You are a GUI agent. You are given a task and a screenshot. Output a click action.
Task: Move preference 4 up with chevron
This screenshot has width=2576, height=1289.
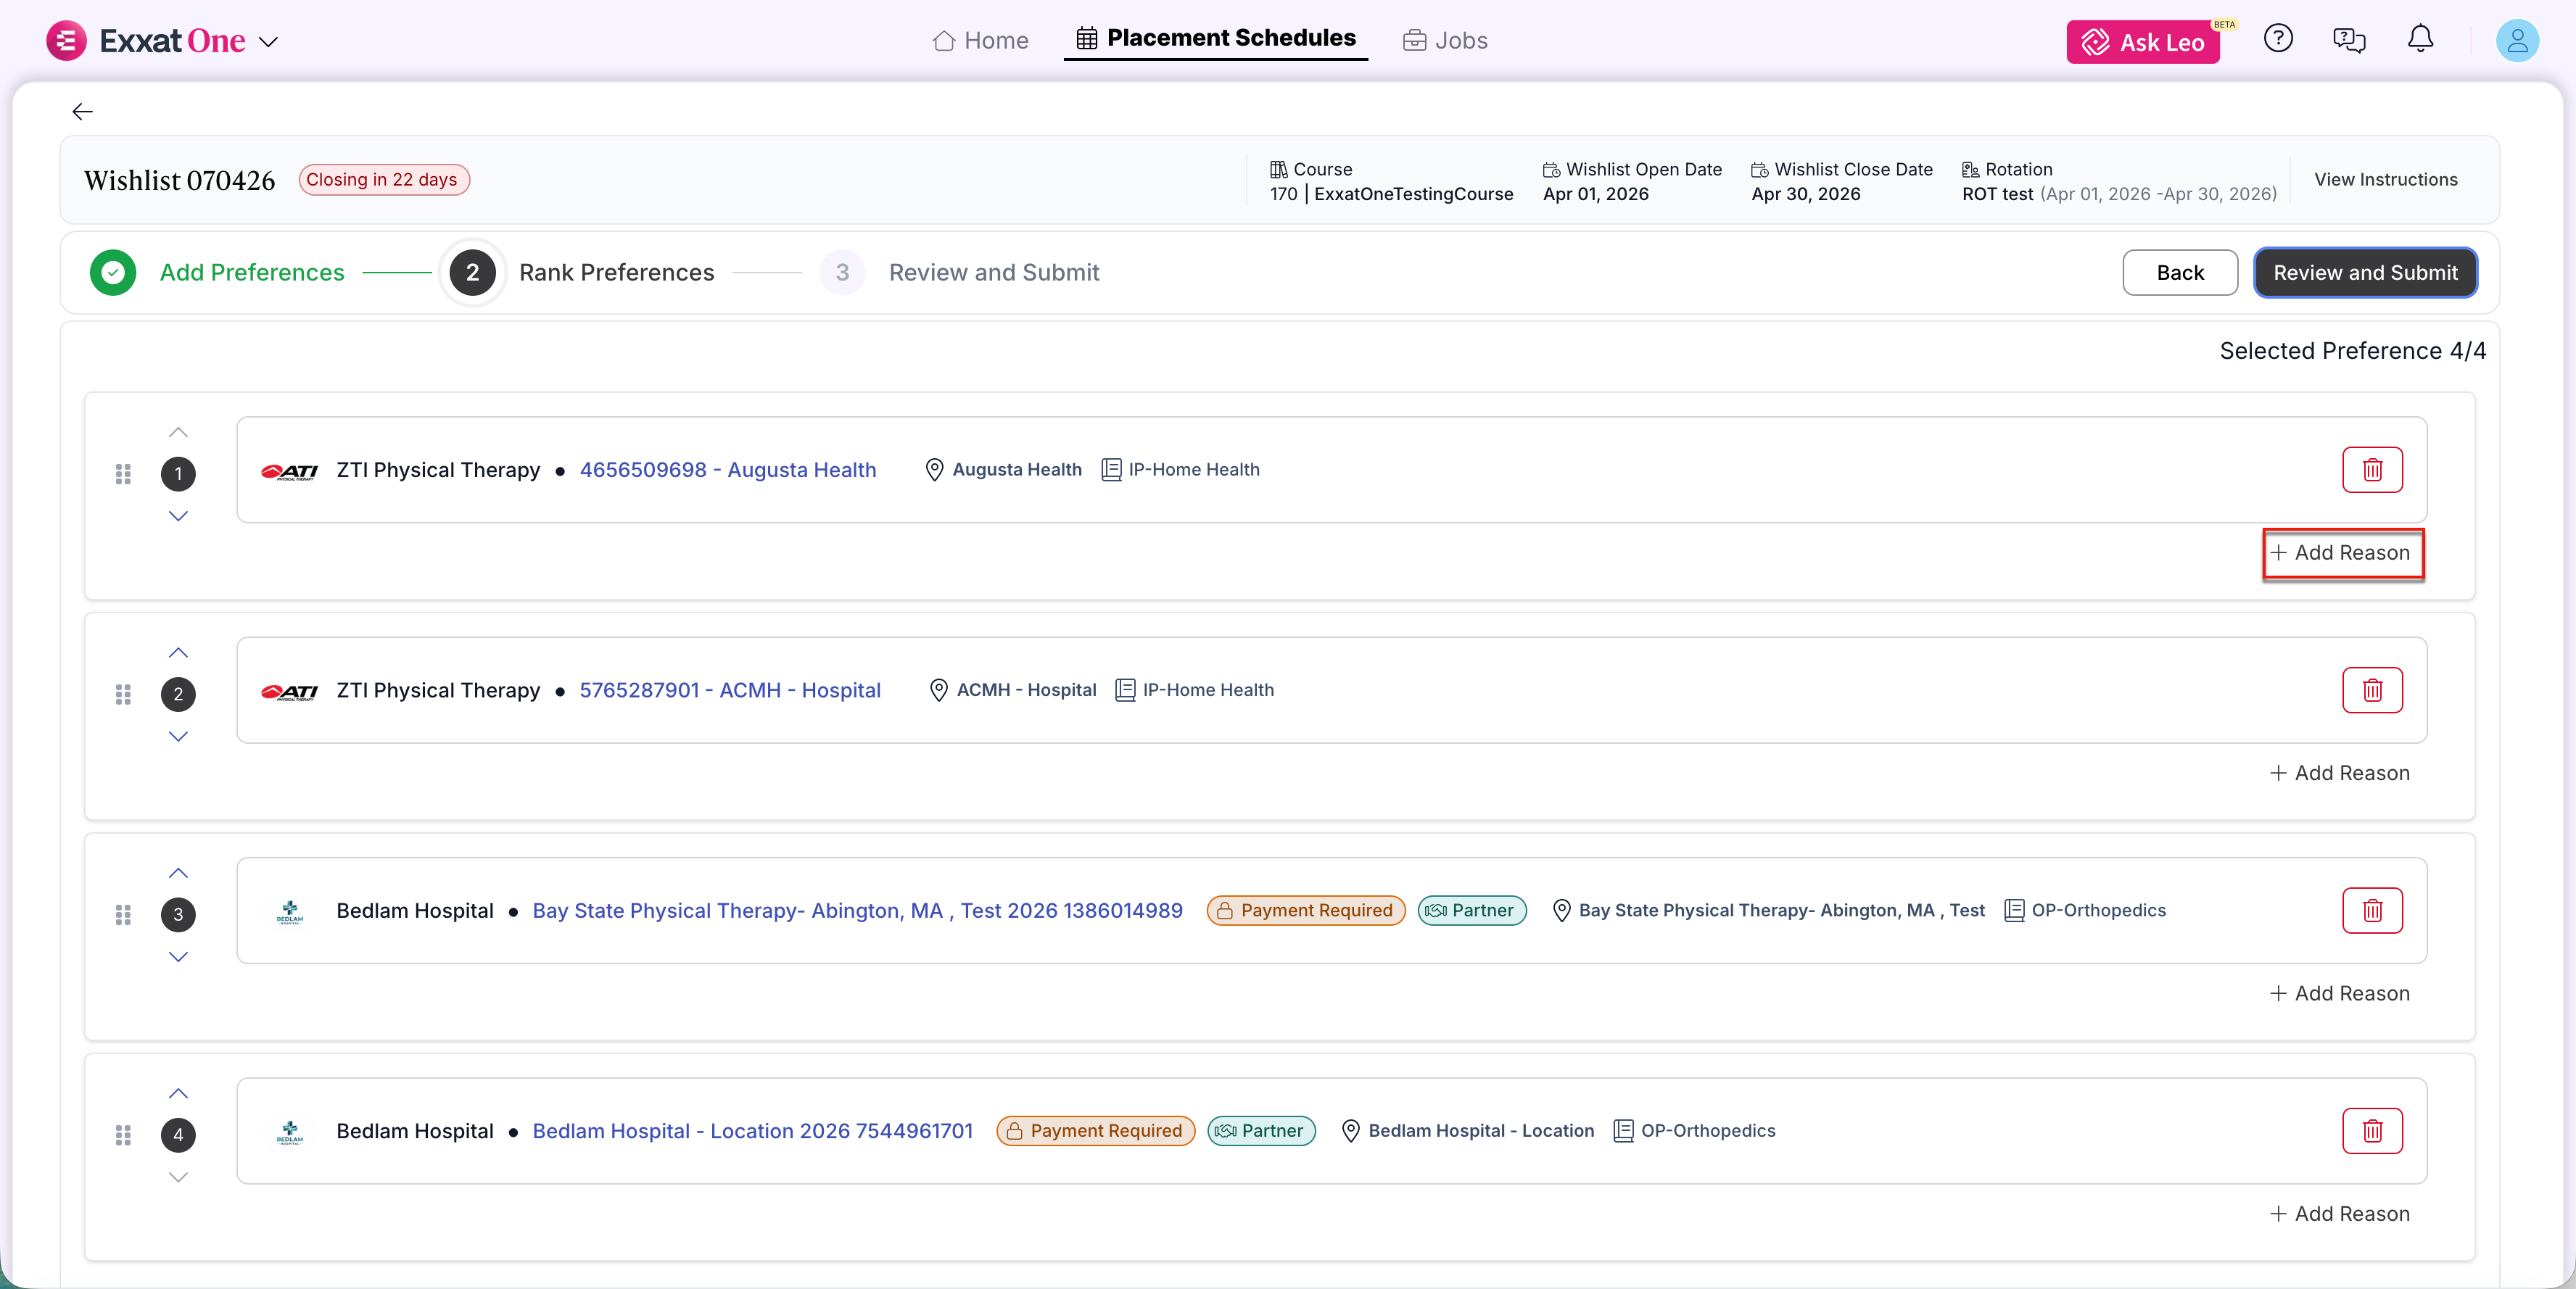pyautogui.click(x=178, y=1093)
